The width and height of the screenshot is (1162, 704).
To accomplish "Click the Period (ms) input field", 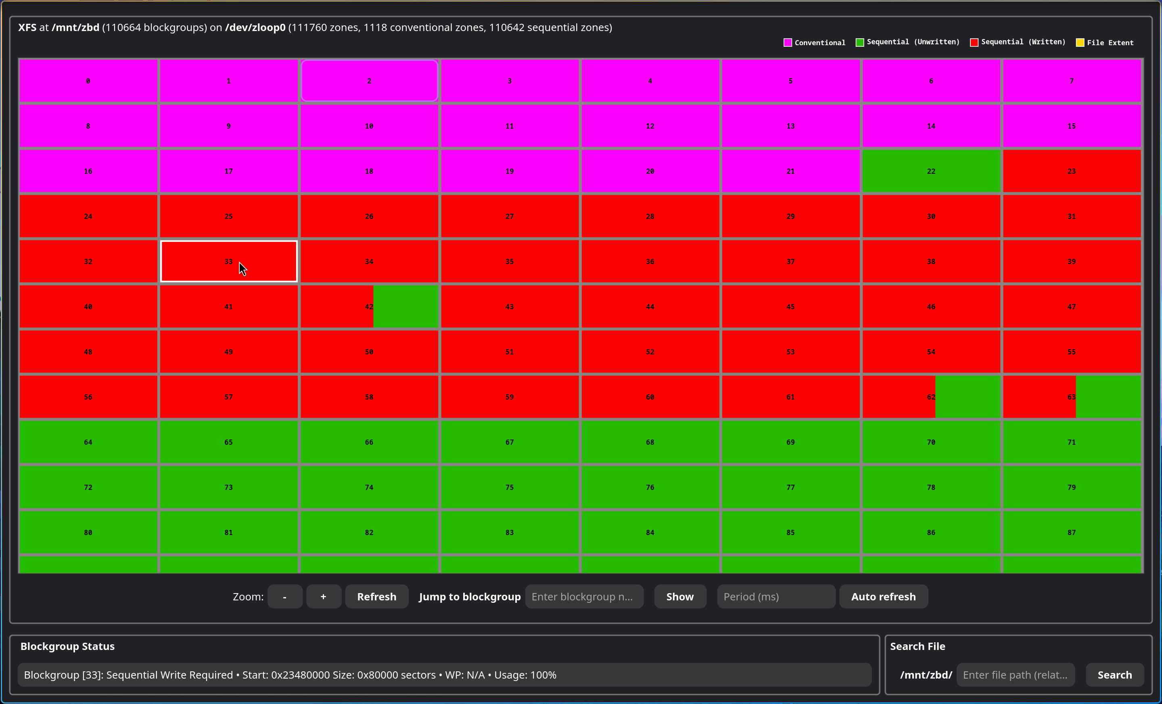I will [x=776, y=597].
